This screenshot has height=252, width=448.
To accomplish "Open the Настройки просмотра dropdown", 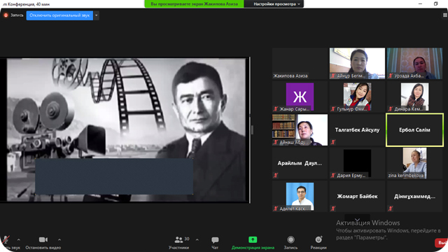I will (x=276, y=4).
